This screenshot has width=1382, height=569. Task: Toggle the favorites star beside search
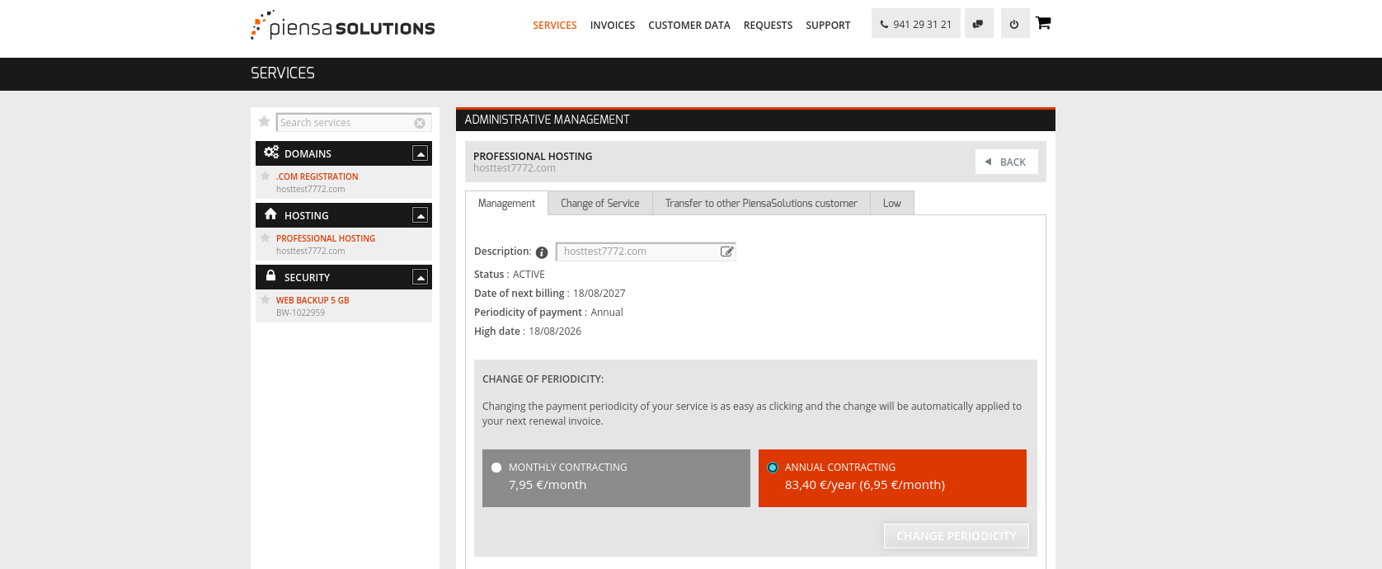264,122
